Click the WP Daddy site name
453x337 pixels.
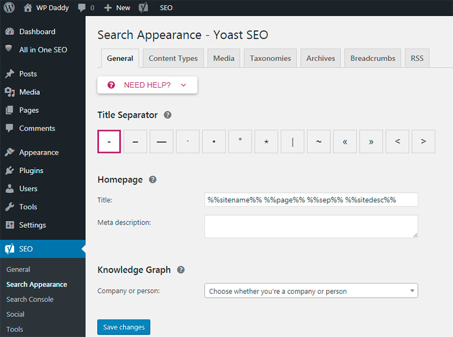[52, 8]
